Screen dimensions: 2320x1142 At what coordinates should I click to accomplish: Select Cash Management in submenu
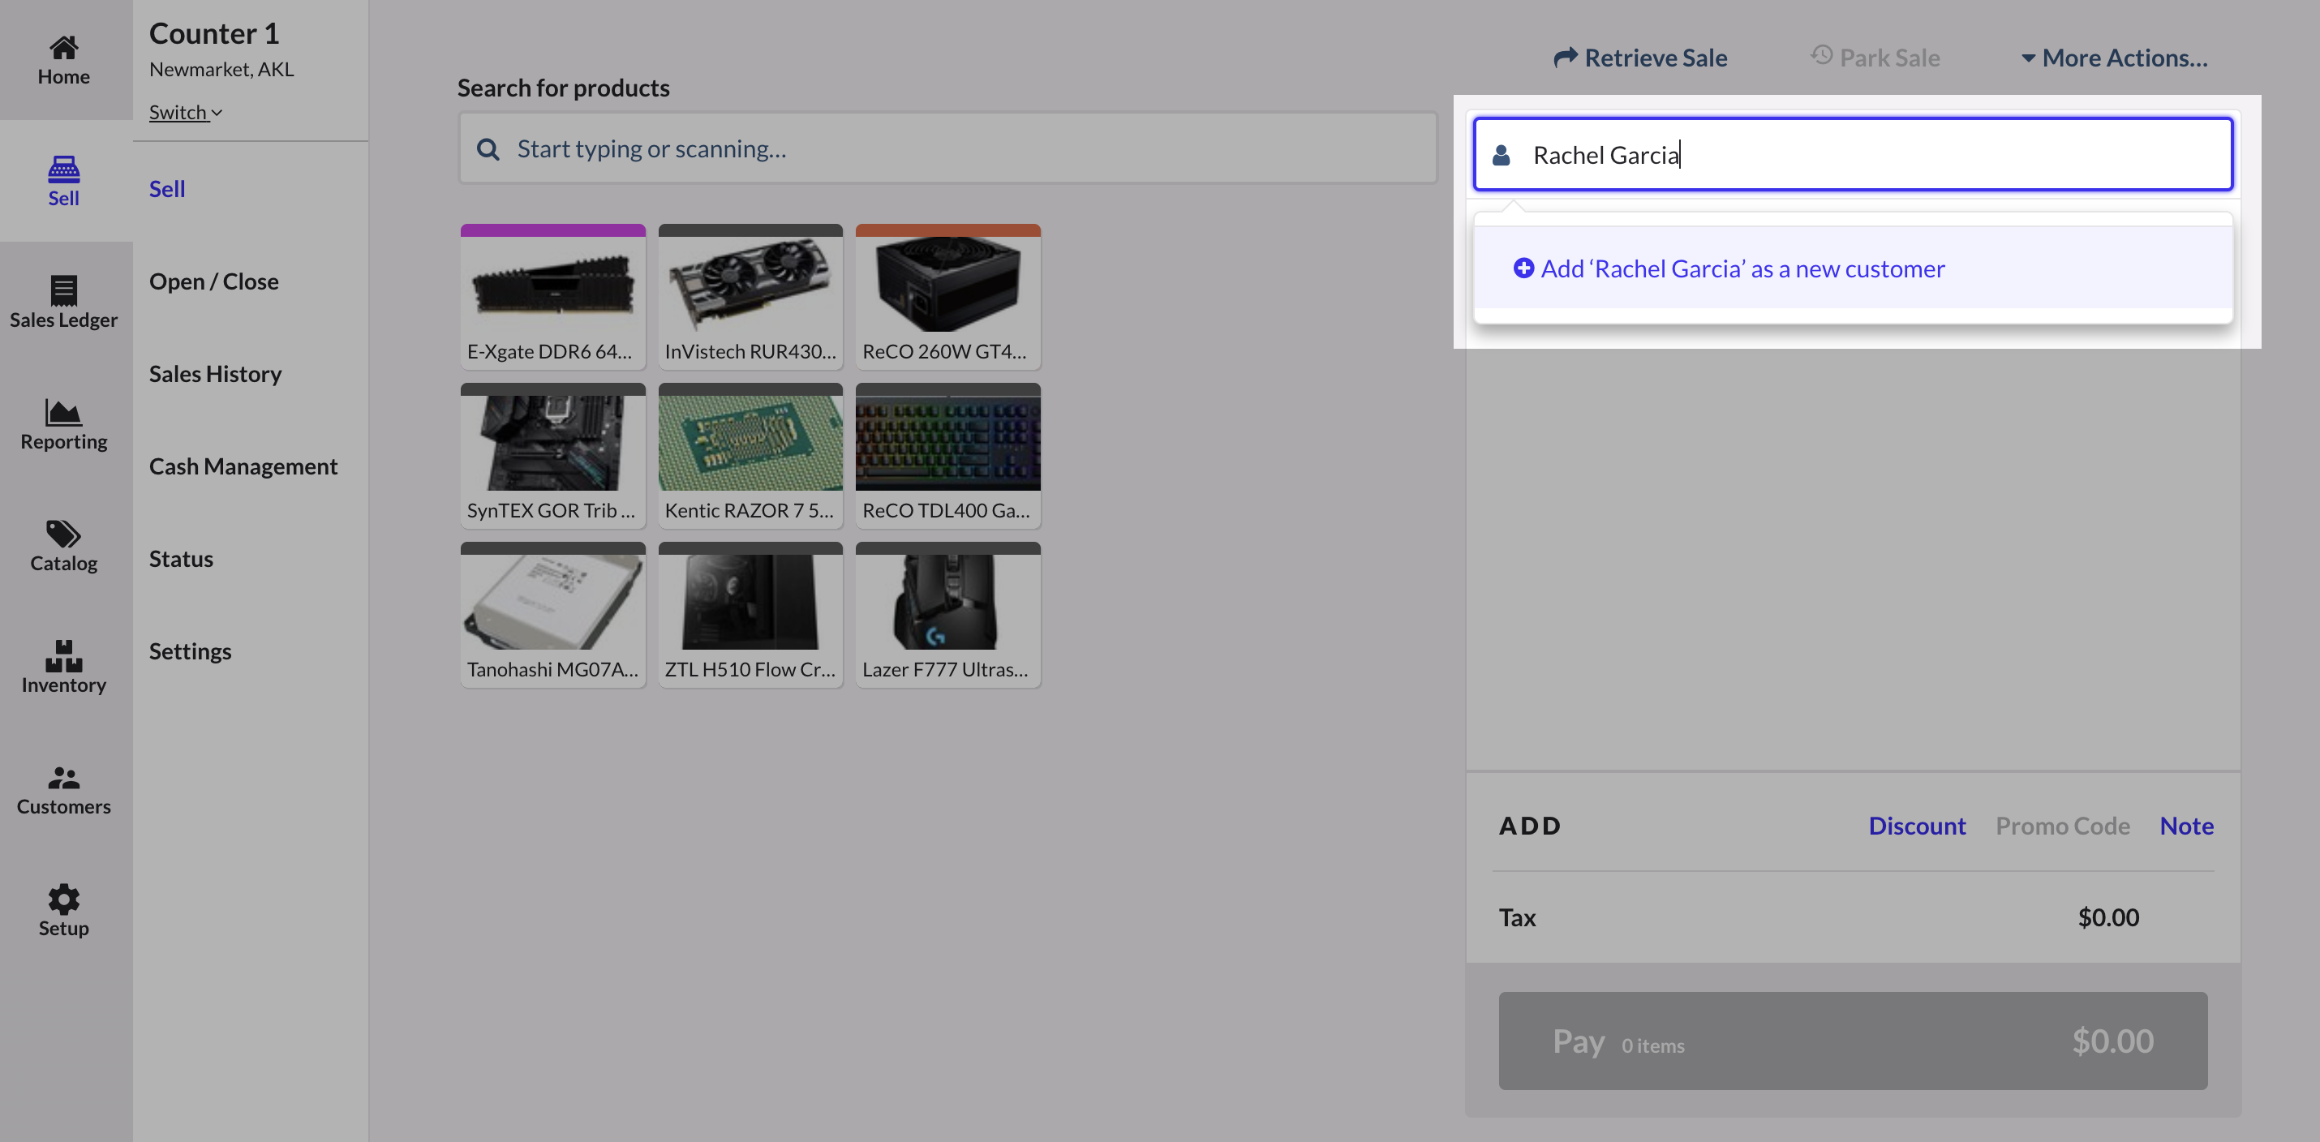pyautogui.click(x=243, y=466)
